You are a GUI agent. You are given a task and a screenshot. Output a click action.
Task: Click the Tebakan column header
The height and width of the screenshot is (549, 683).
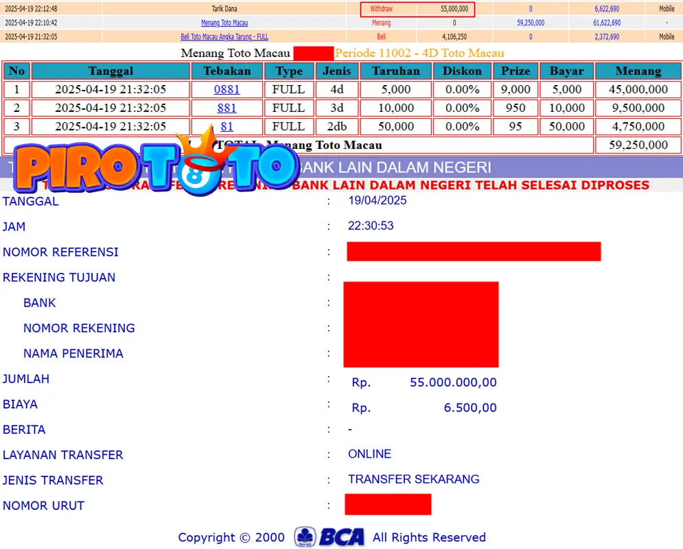point(227,71)
